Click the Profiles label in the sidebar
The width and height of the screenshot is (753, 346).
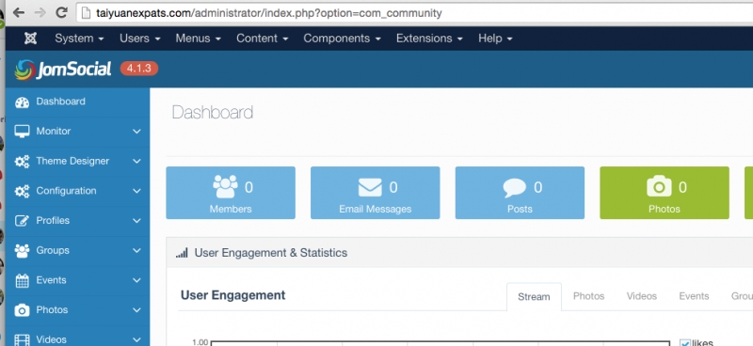53,220
